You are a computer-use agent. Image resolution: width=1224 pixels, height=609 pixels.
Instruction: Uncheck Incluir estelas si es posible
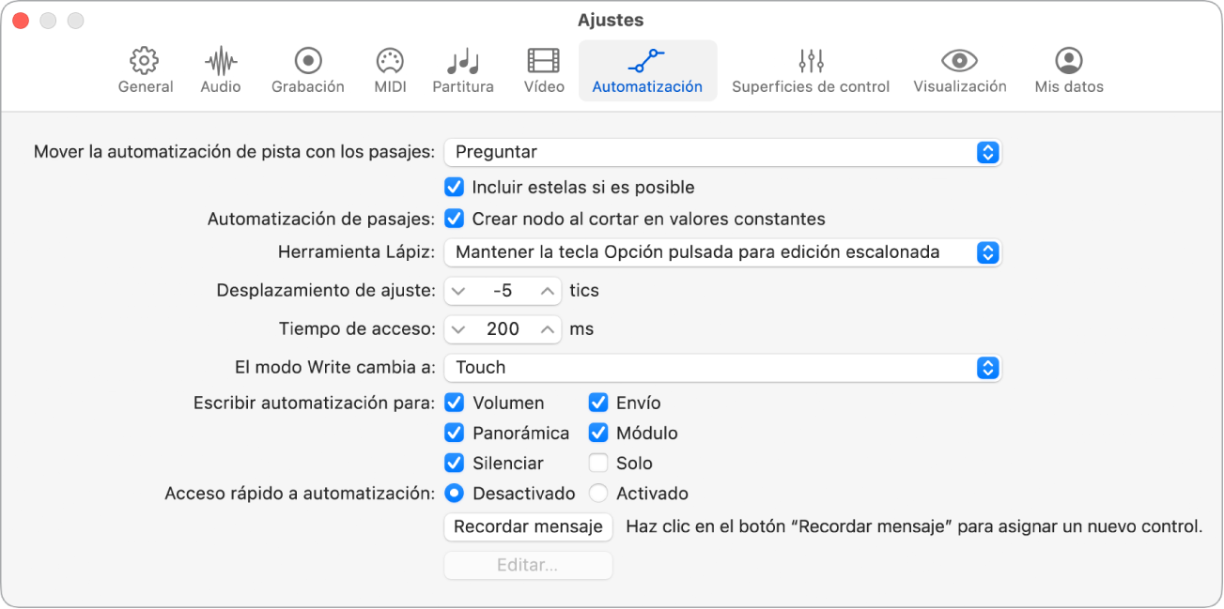455,187
